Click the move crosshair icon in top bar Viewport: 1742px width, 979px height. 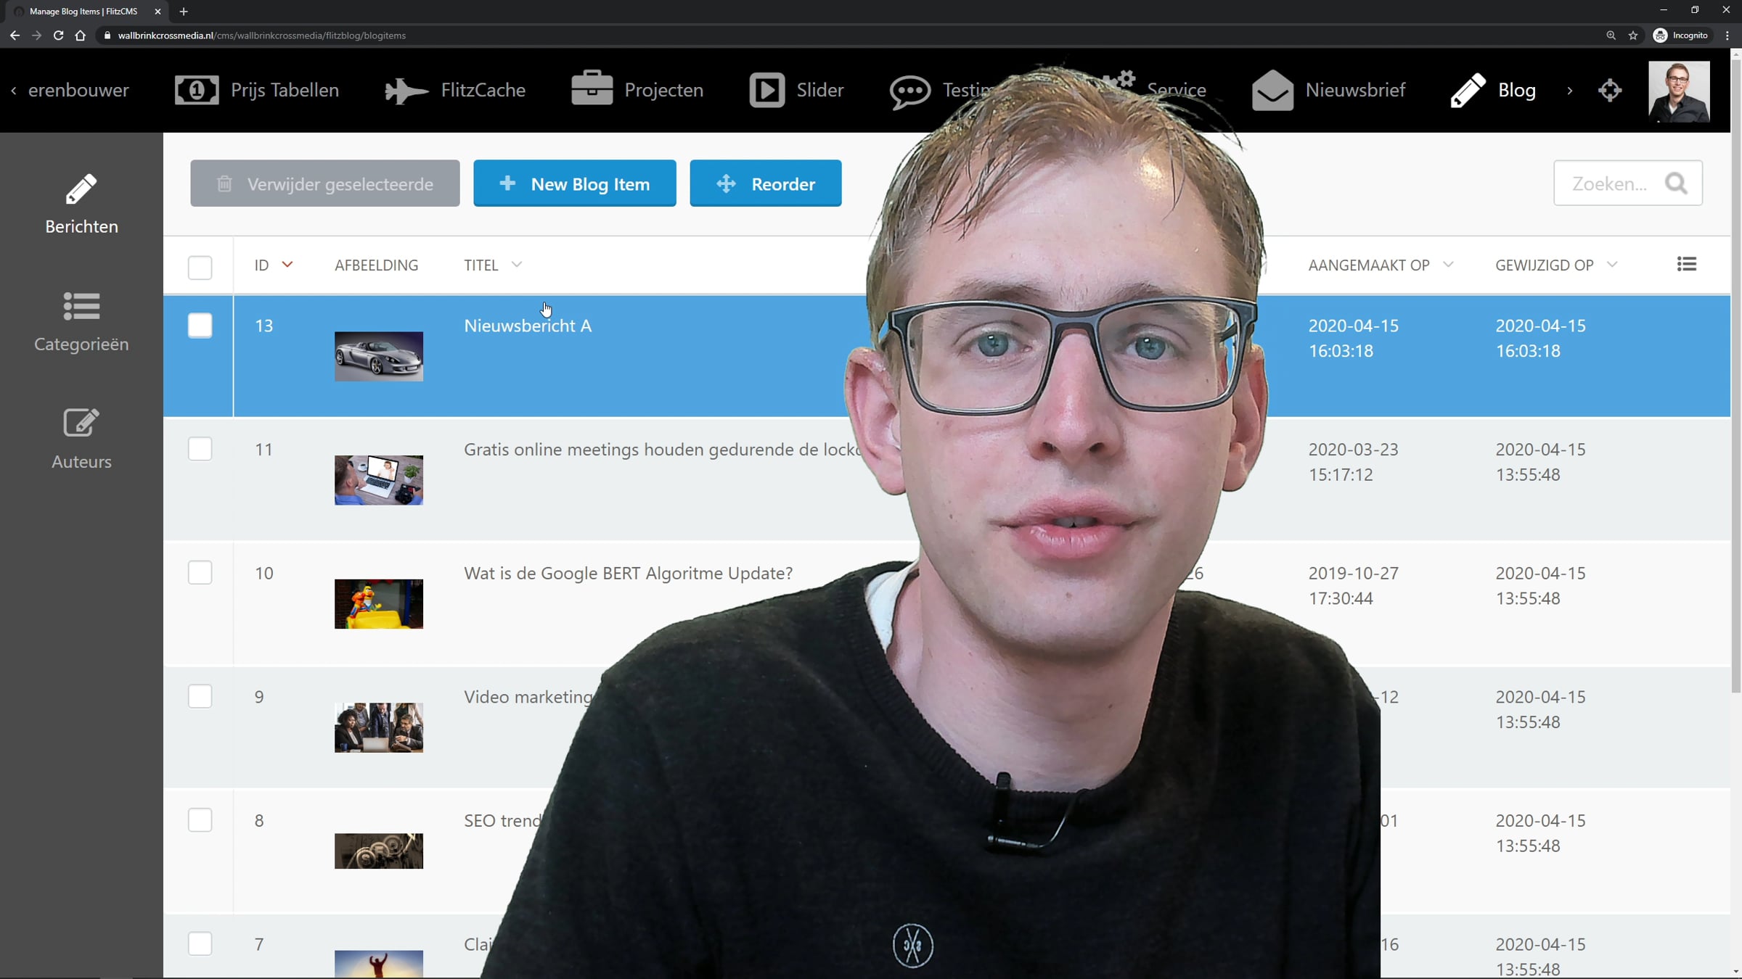[x=1610, y=91]
